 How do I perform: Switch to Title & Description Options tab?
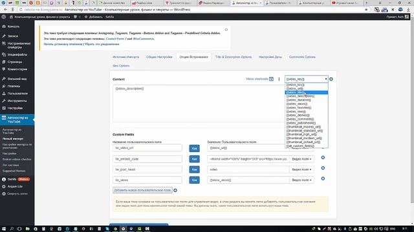click(x=234, y=57)
